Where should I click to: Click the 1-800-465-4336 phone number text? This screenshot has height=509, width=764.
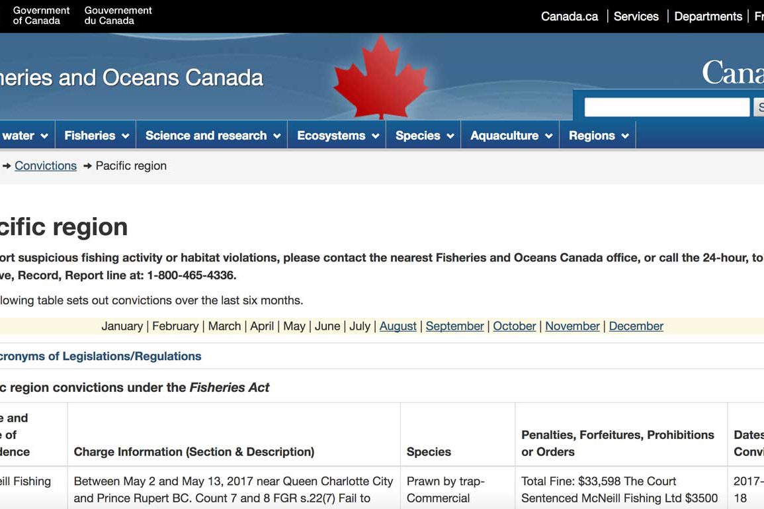pyautogui.click(x=191, y=275)
